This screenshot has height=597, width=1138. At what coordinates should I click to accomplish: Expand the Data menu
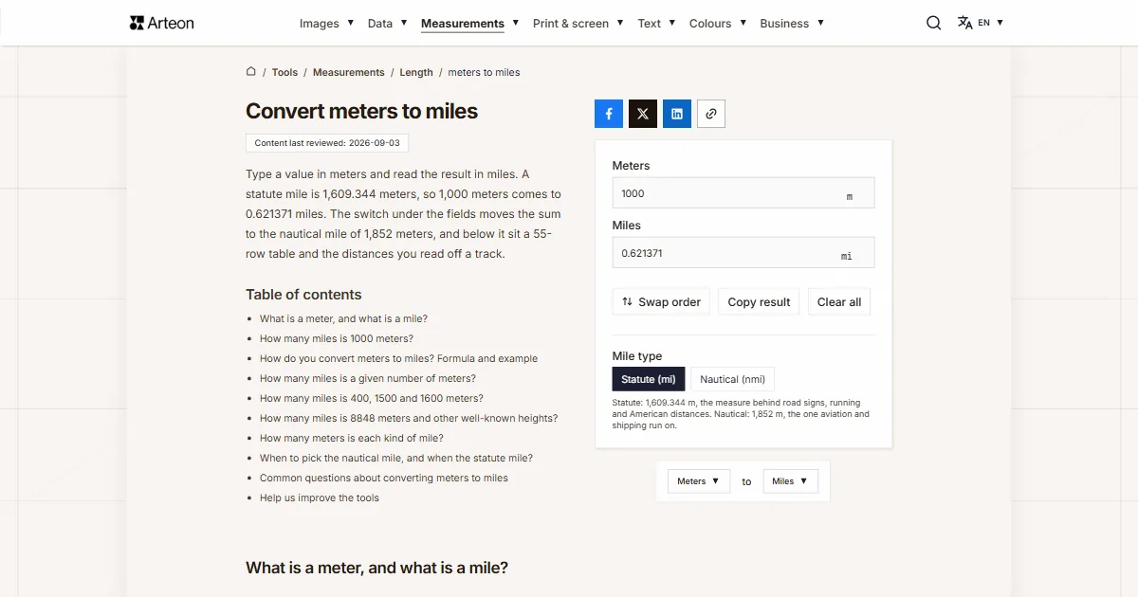point(387,23)
